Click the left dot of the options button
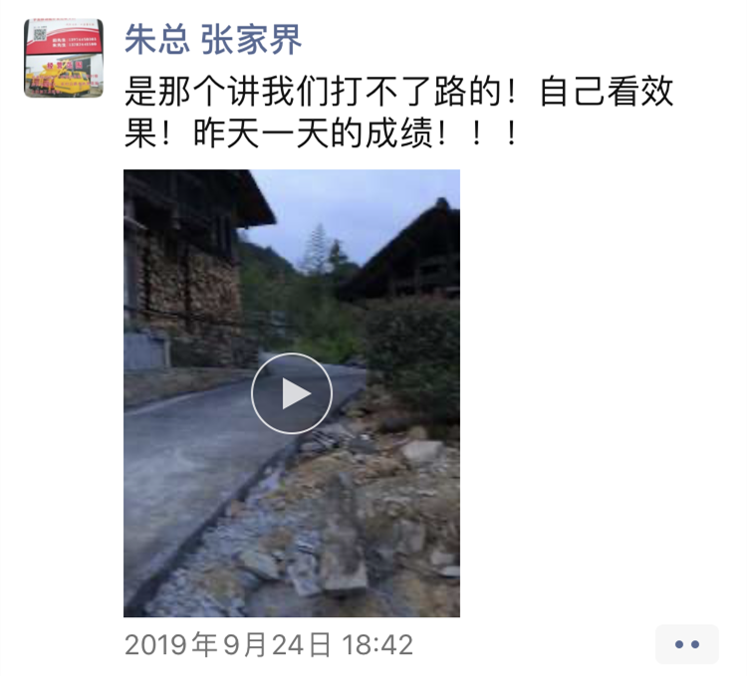The width and height of the screenshot is (747, 676). click(x=679, y=644)
